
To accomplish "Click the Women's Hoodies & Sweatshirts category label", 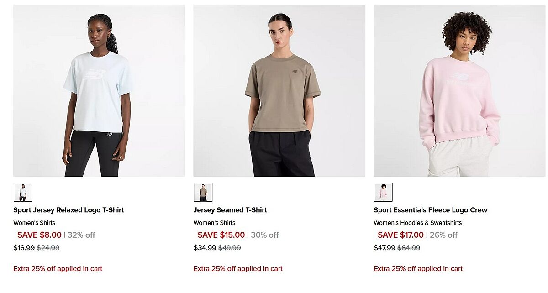I will pos(418,223).
